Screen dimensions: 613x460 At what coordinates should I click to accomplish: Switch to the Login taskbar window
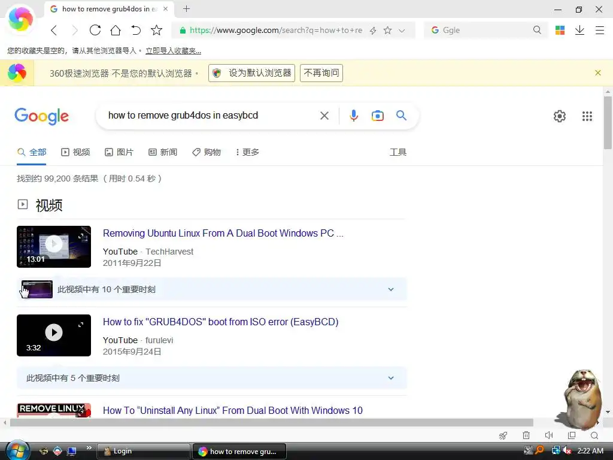[143, 451]
